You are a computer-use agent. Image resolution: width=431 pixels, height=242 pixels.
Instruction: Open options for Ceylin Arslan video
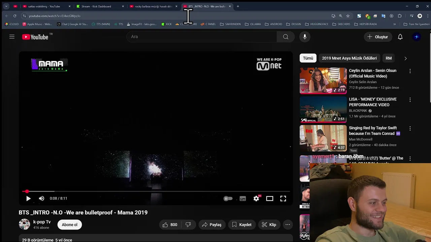pos(410,71)
